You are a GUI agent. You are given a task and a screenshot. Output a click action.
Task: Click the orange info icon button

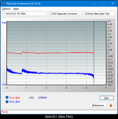point(111,105)
